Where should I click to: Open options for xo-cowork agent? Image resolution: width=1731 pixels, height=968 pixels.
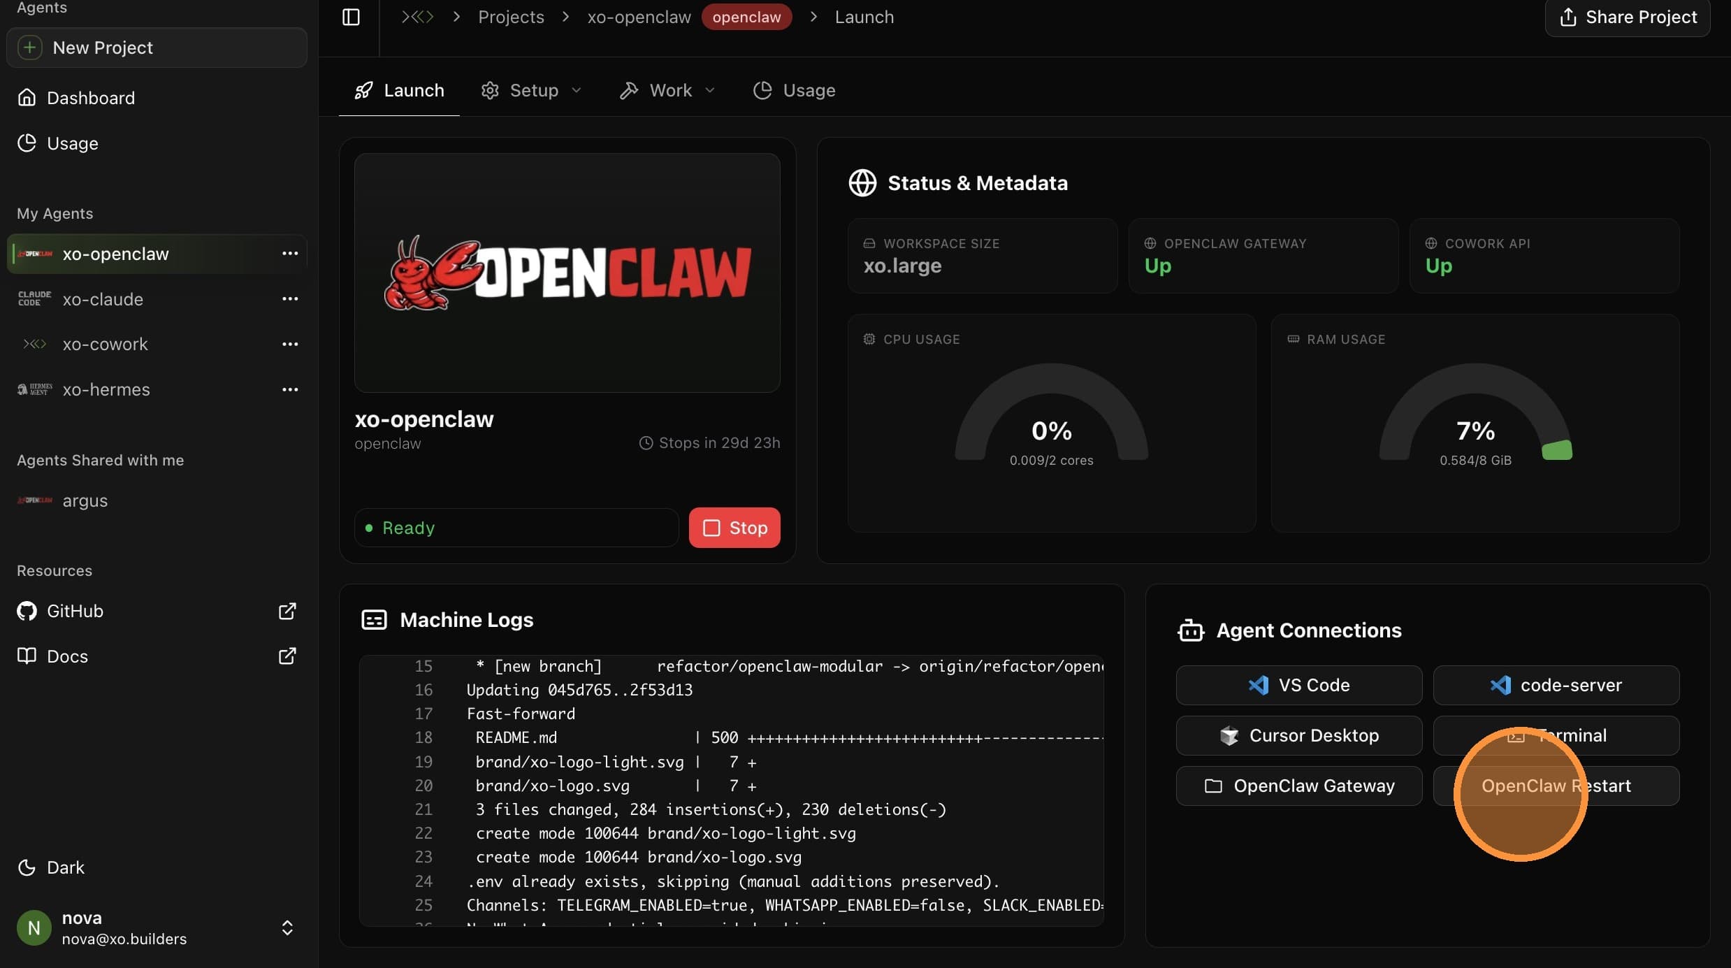[x=290, y=345]
